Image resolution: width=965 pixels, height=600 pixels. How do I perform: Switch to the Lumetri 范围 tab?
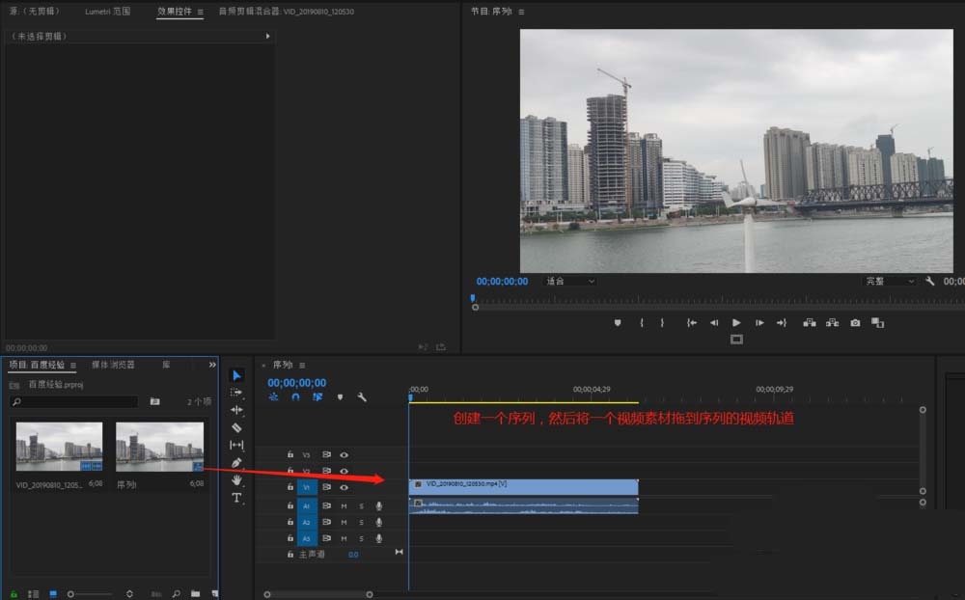tap(107, 12)
